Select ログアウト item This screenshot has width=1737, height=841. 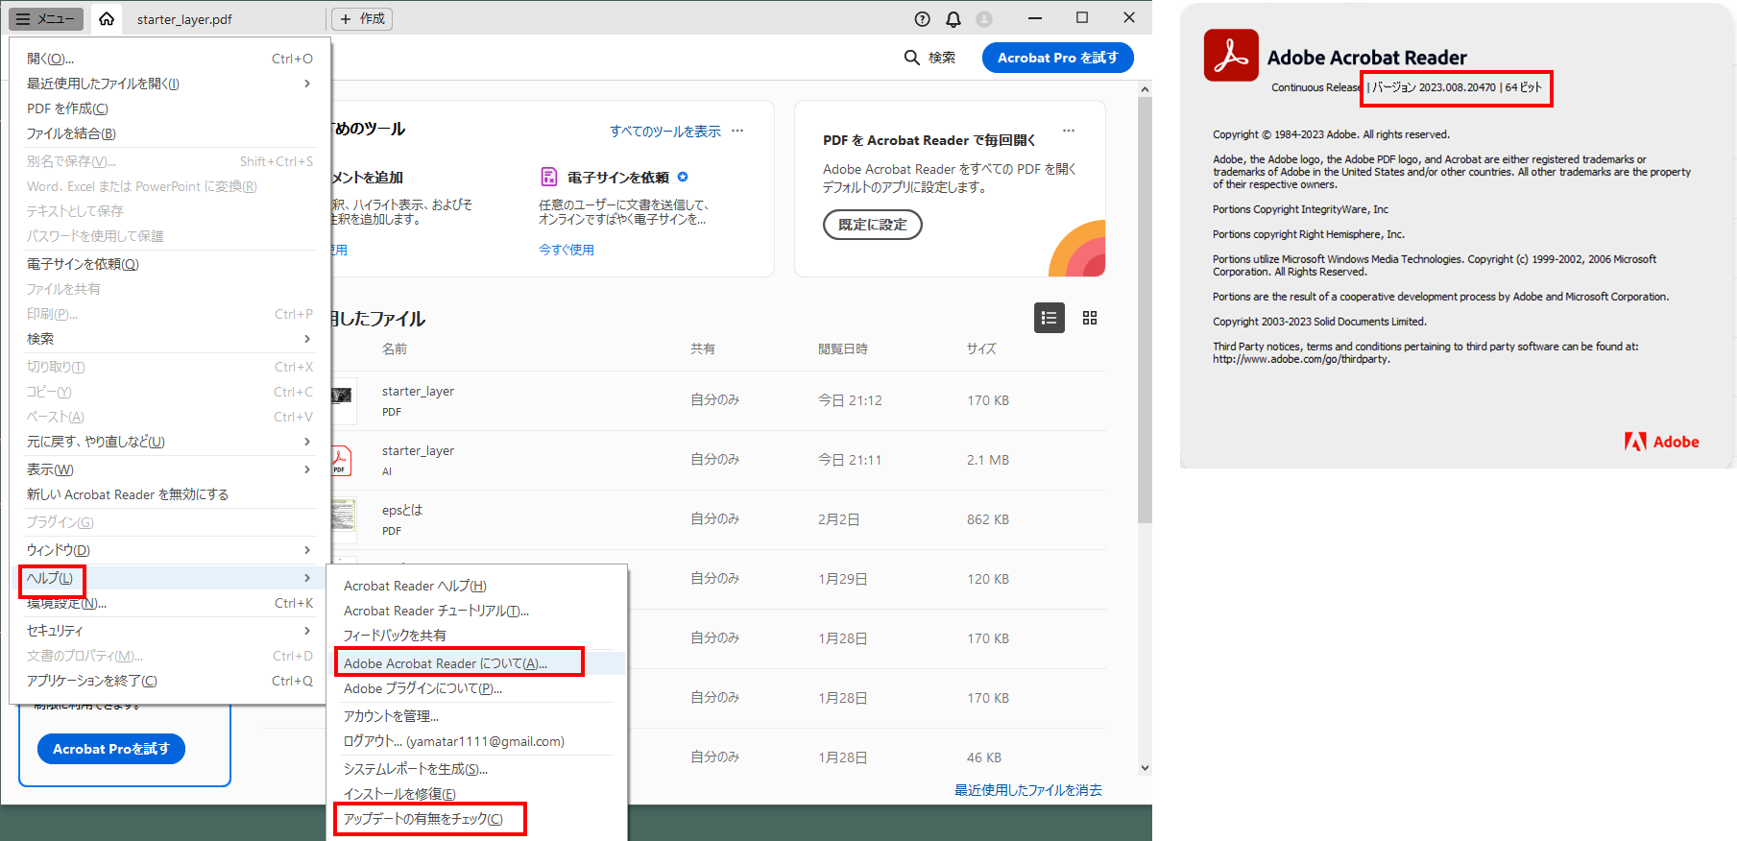477,741
